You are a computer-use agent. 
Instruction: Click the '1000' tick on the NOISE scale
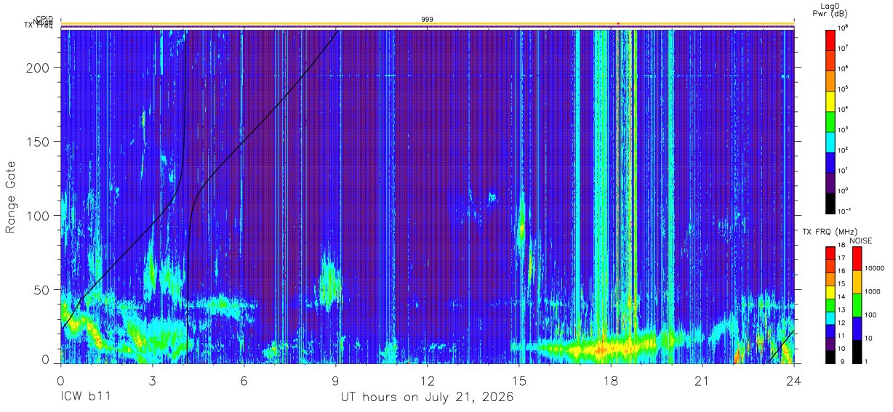[x=873, y=291]
